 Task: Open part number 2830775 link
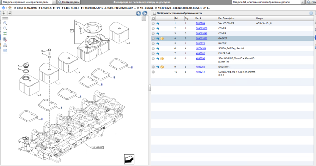(200, 44)
